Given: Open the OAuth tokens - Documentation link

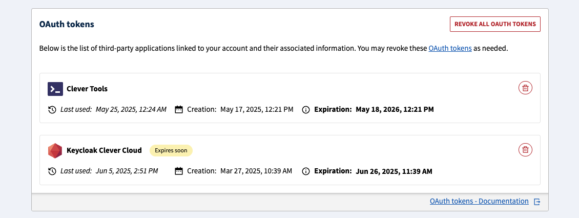Looking at the screenshot, I should pos(479,202).
